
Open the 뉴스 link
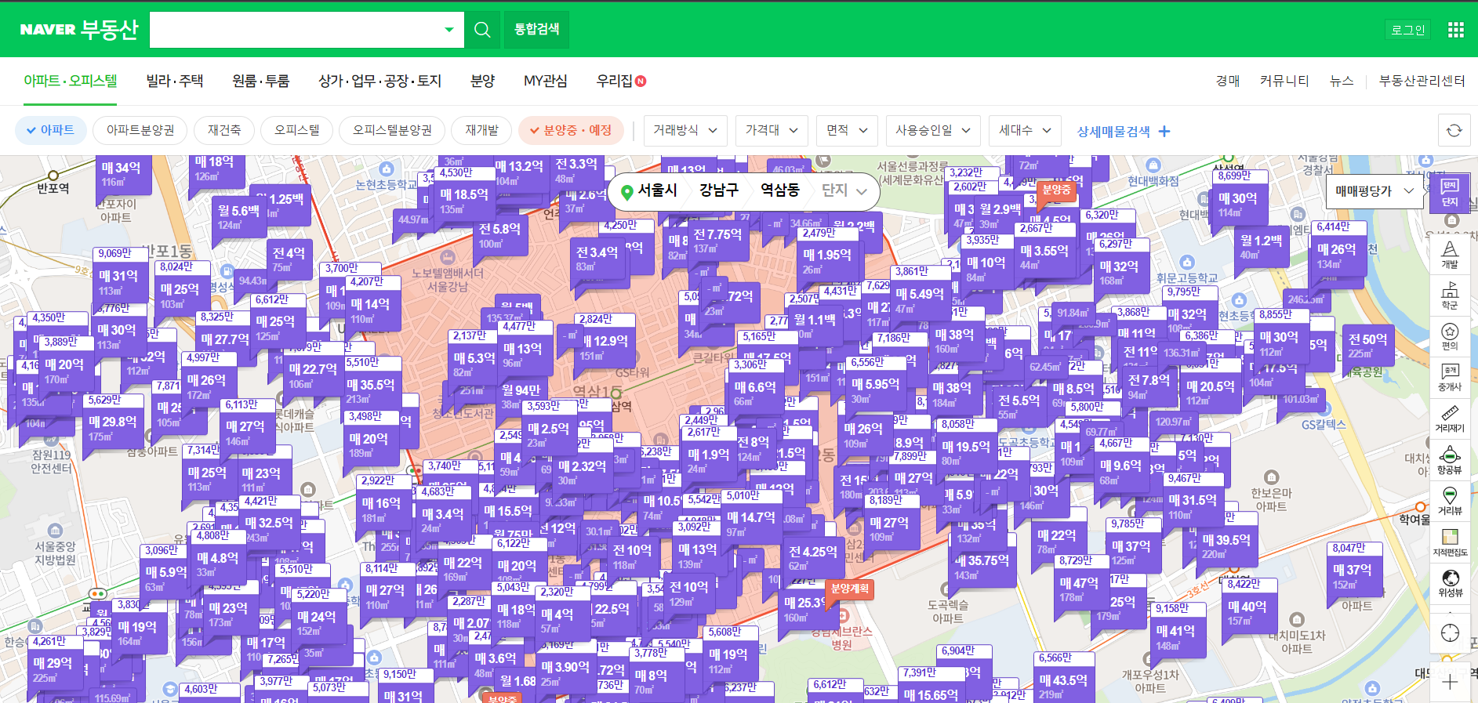tap(1342, 81)
